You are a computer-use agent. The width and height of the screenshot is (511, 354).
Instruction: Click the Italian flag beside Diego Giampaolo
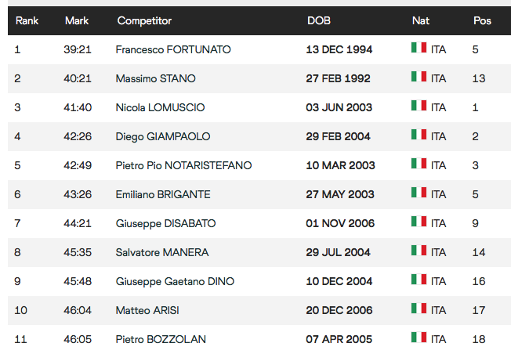419,135
